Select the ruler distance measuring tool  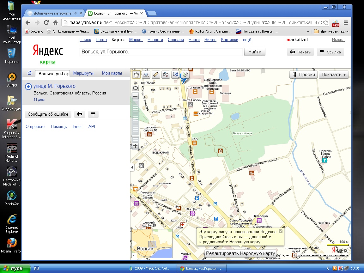156,75
